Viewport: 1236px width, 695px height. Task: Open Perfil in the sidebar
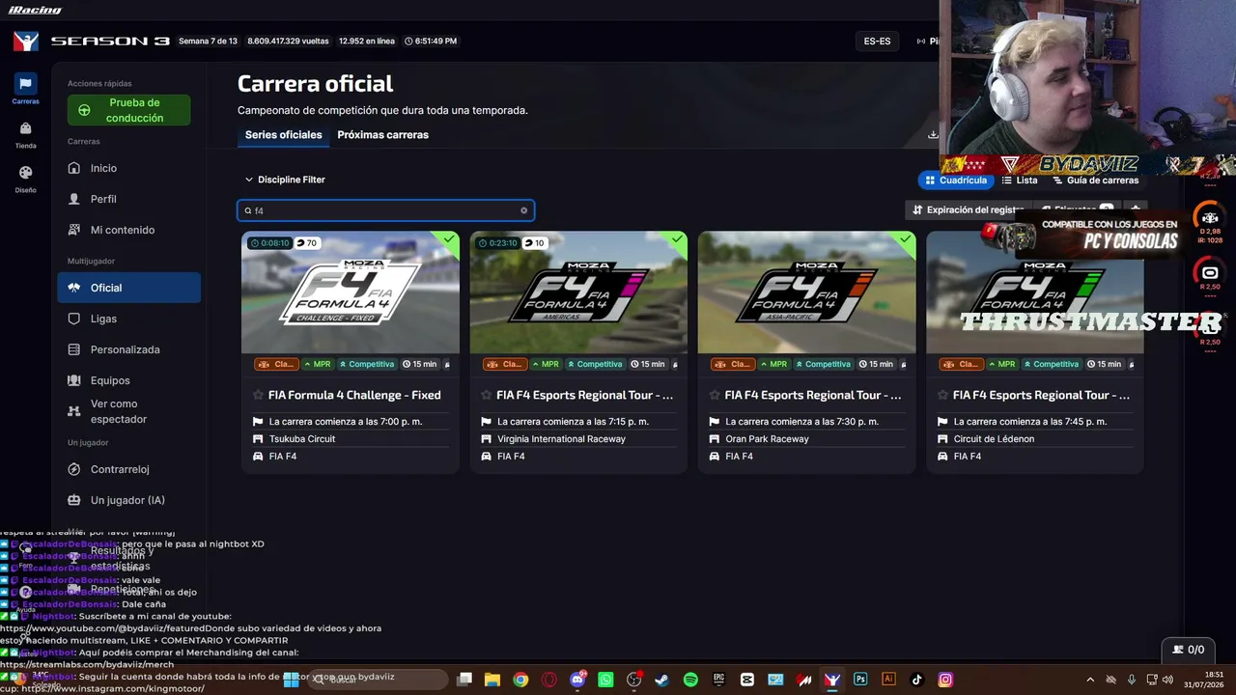pyautogui.click(x=128, y=199)
